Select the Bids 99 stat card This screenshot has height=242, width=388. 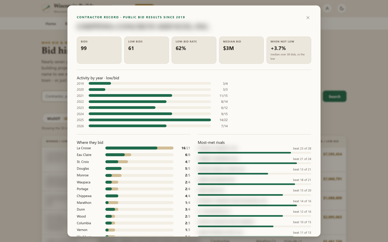pos(99,50)
